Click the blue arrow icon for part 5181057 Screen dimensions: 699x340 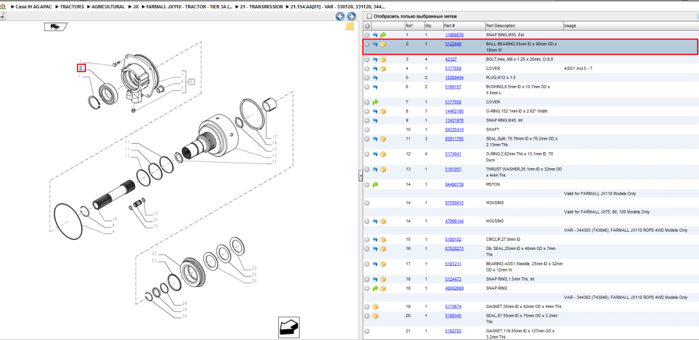pos(375,170)
